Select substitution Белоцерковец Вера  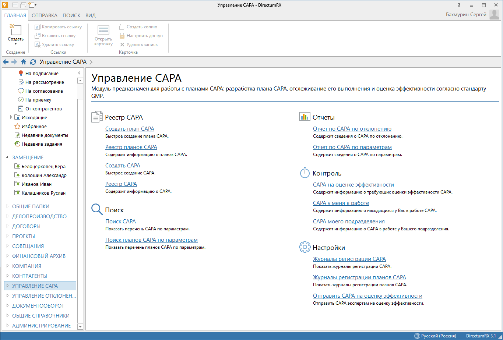pos(40,167)
